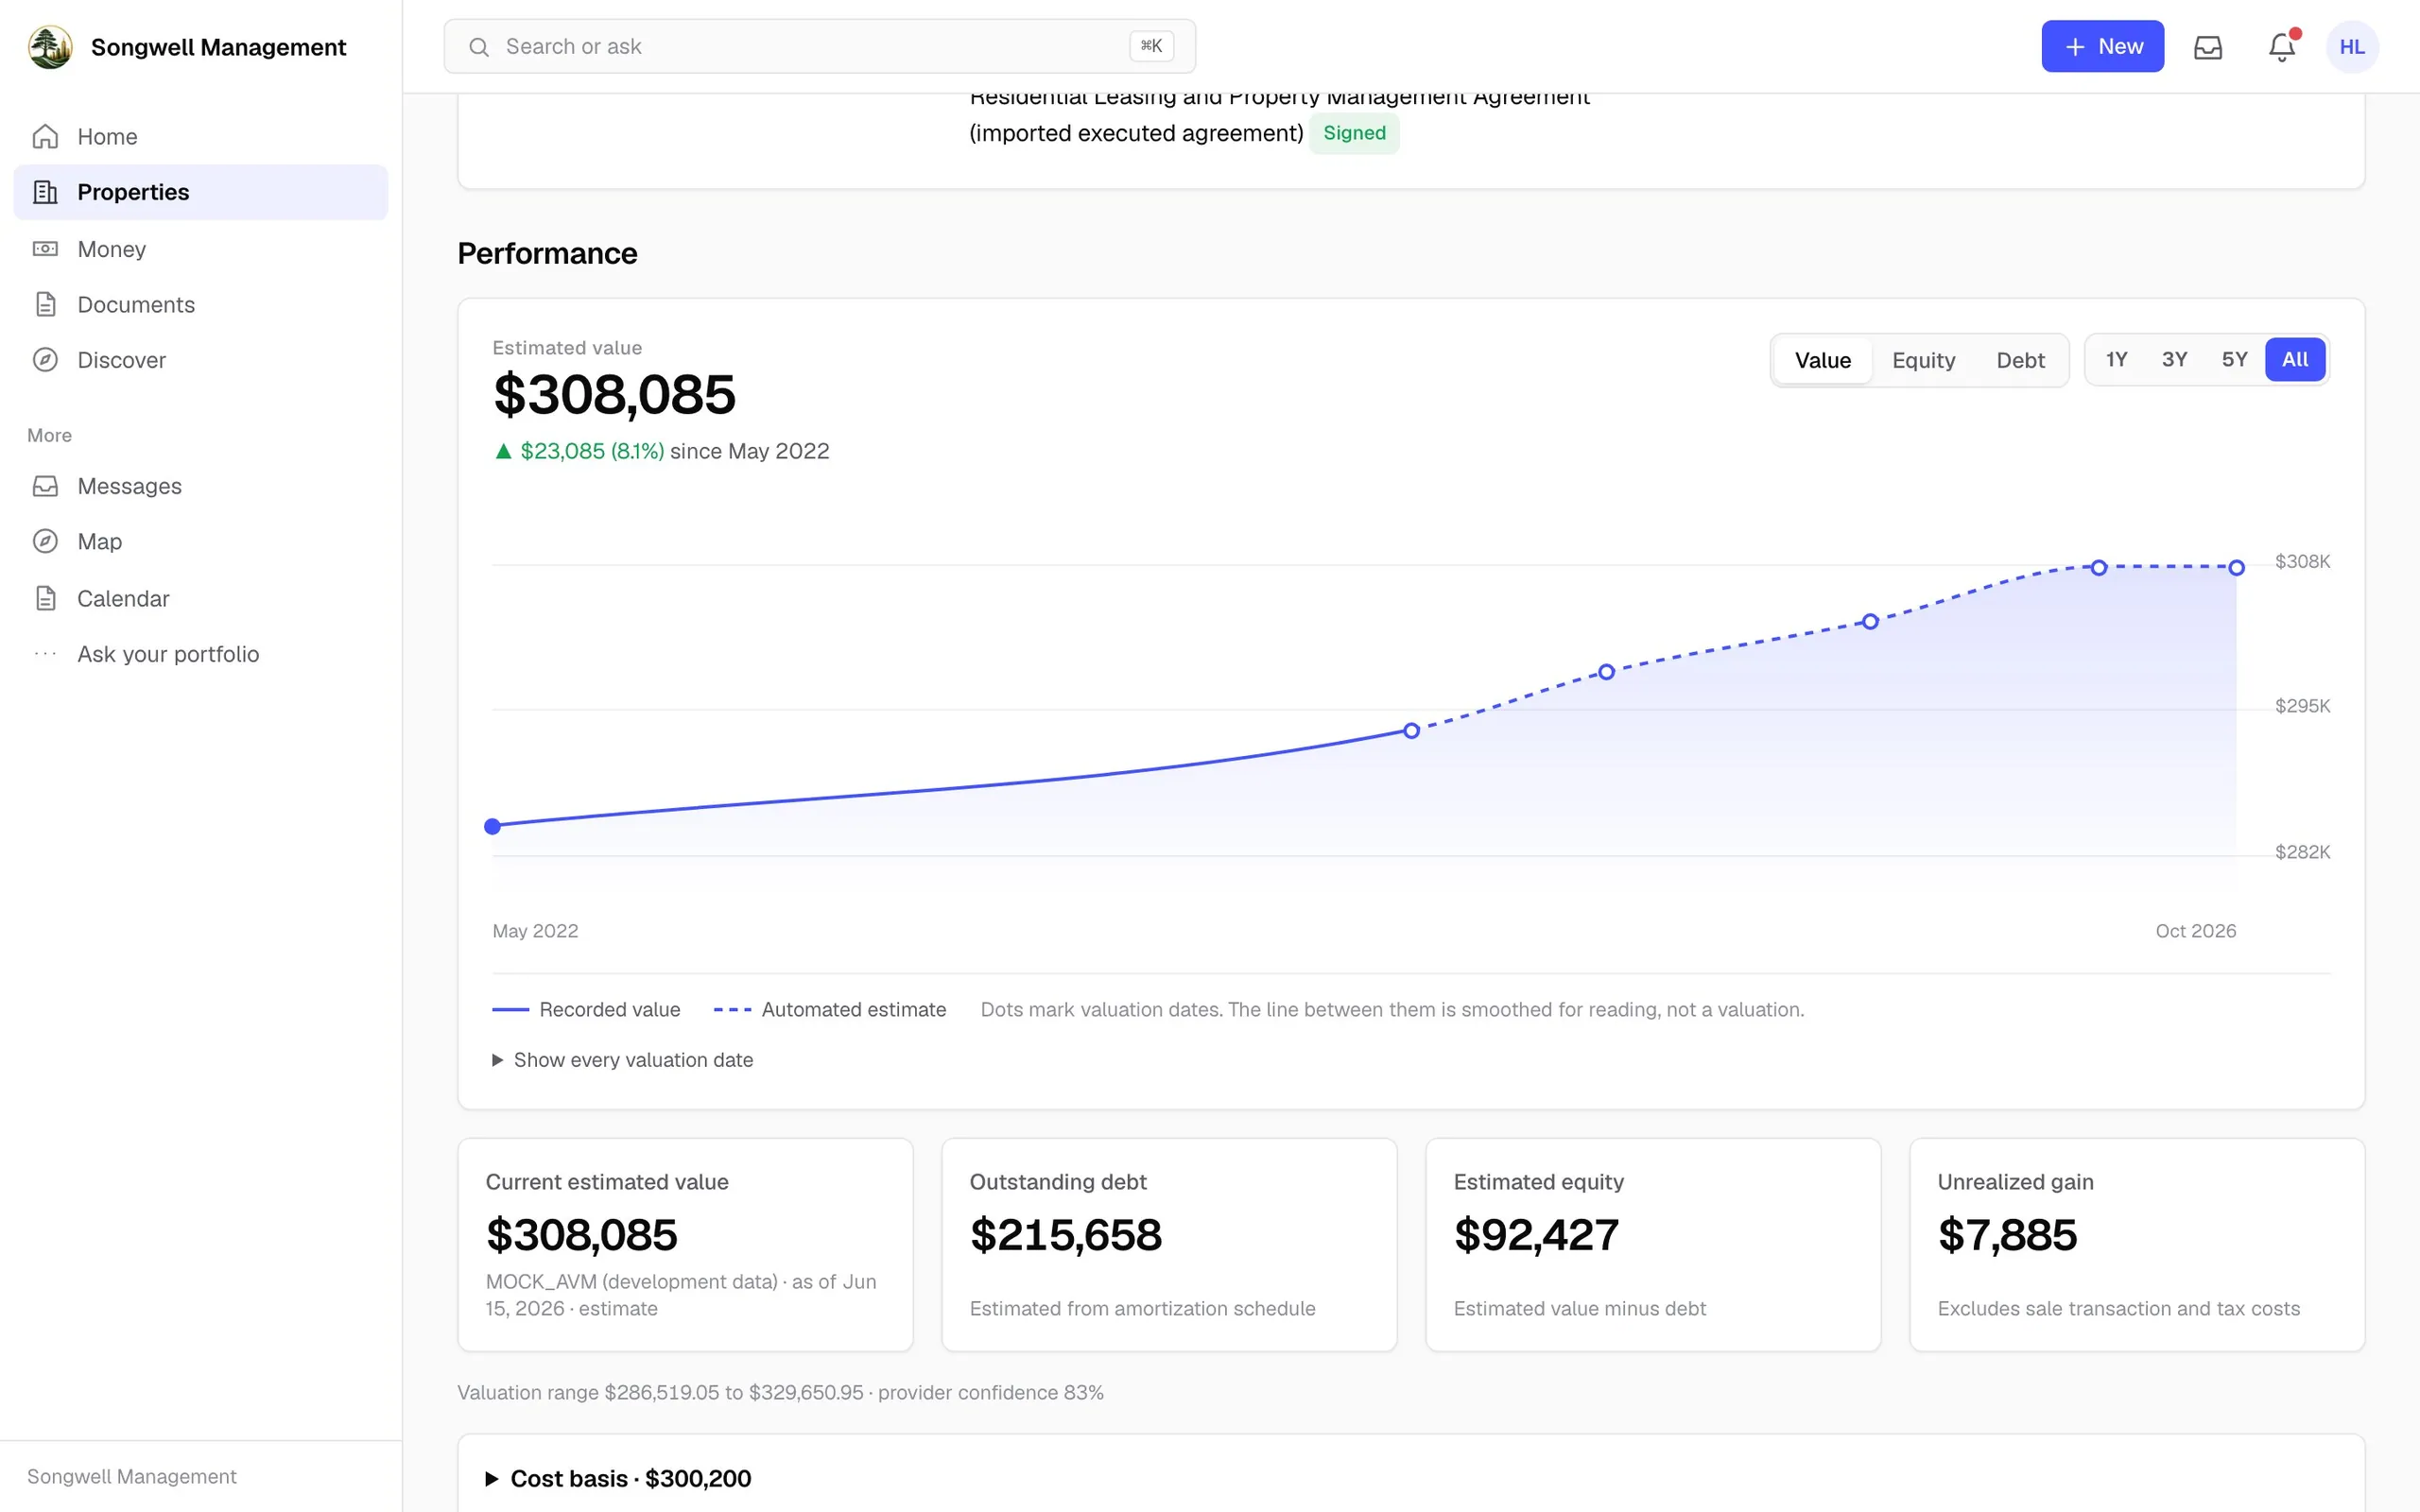Click the May 2022 starting data point
The width and height of the screenshot is (2420, 1512).
tap(492, 826)
